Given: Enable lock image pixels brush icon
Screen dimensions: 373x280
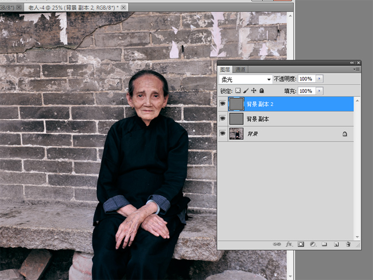Looking at the screenshot, I should (x=246, y=91).
